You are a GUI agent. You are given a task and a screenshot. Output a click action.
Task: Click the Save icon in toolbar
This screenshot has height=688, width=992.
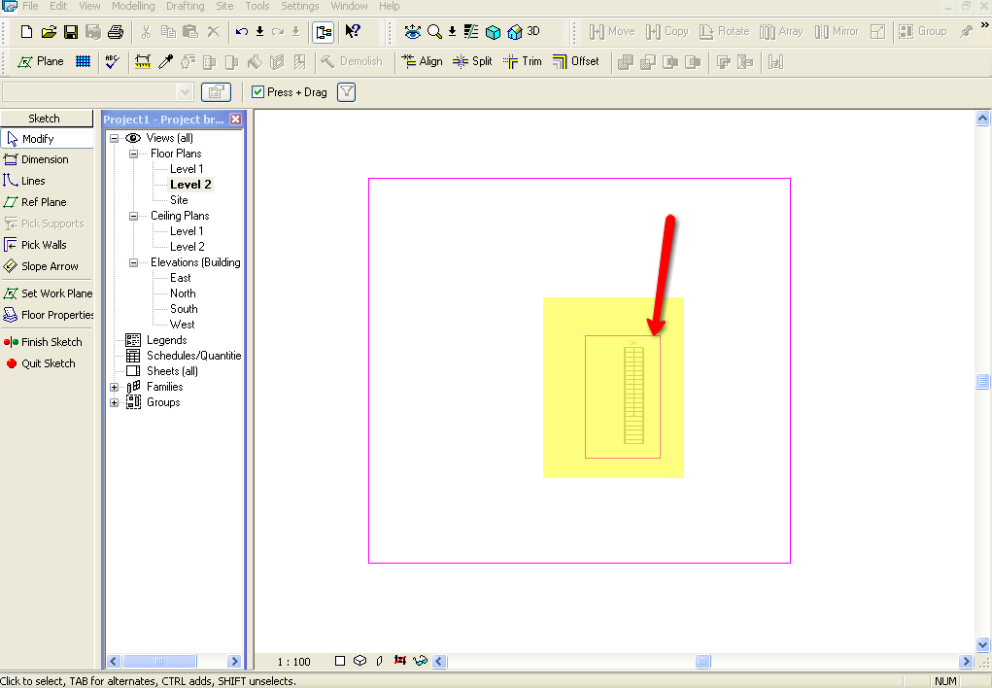point(71,32)
